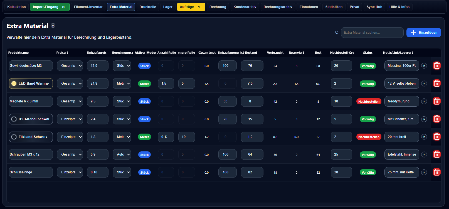The image size is (449, 209).
Task: Click the x icon beside Mit Schalter, 1 m
Action: [424, 119]
